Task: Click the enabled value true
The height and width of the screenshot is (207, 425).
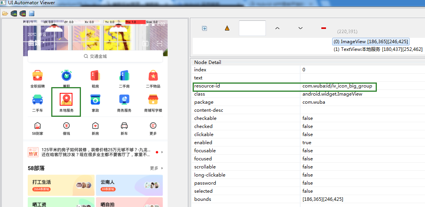Action: tap(307, 143)
